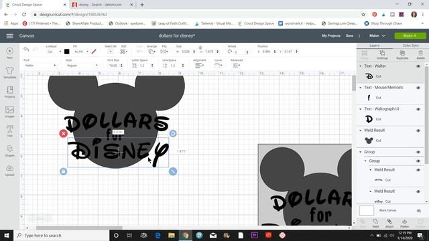Viewport: 429px width, 241px height.
Task: Switch to the Layers tab
Action: [374, 46]
